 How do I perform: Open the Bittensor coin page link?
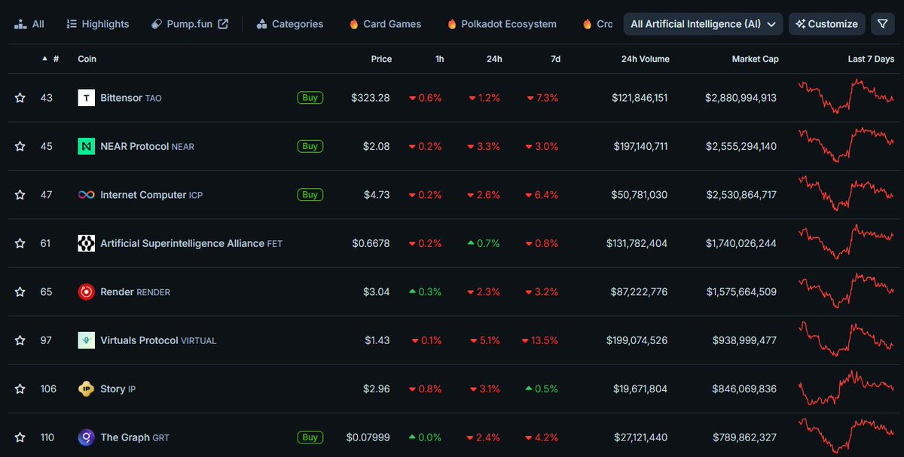(x=130, y=98)
